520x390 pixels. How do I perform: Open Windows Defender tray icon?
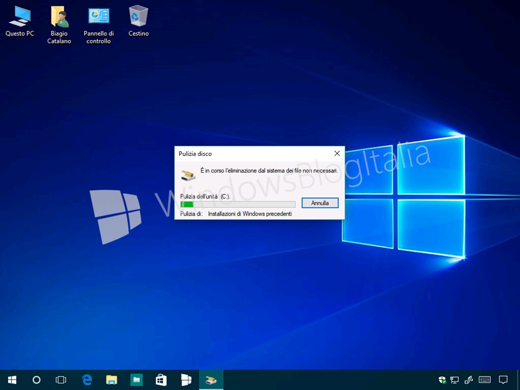click(442, 380)
